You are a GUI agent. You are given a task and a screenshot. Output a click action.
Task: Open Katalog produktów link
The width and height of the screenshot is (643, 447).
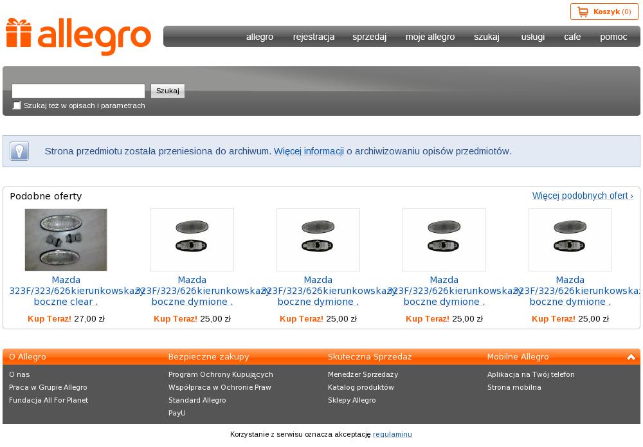coord(361,387)
